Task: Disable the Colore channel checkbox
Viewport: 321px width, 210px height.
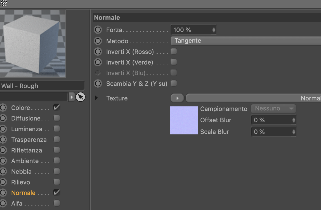Action: 57,107
